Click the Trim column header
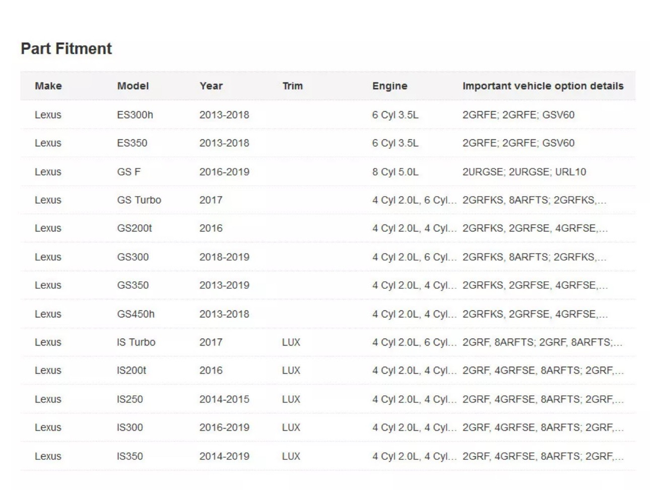This screenshot has height=490, width=650. (x=292, y=86)
